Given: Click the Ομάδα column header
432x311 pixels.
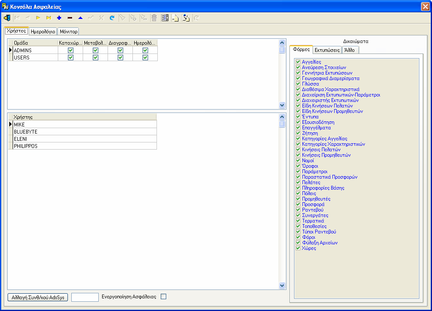Looking at the screenshot, I should (35, 43).
